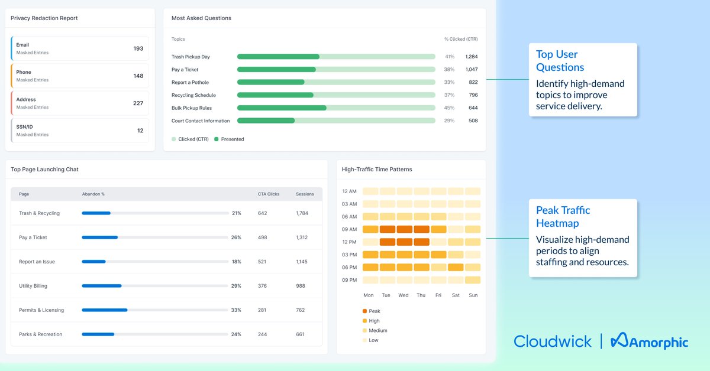Toggle the Clicked (CTR) legend entry
Image resolution: width=710 pixels, height=371 pixels.
pyautogui.click(x=190, y=139)
